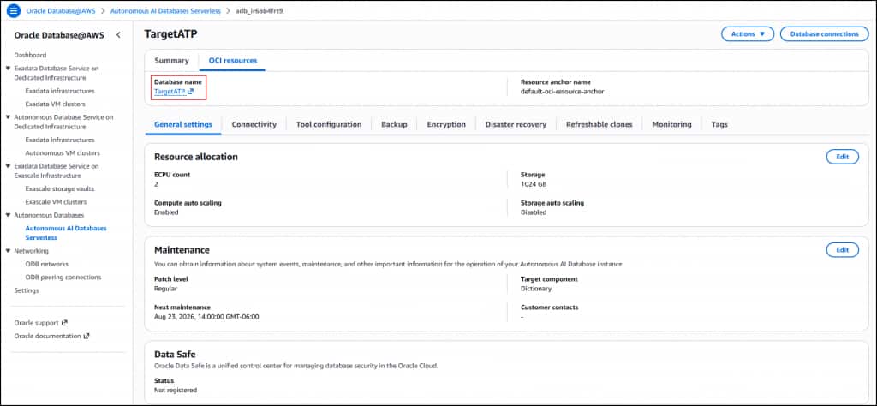
Task: Click the Data Safe status Not registered
Action: (175, 390)
